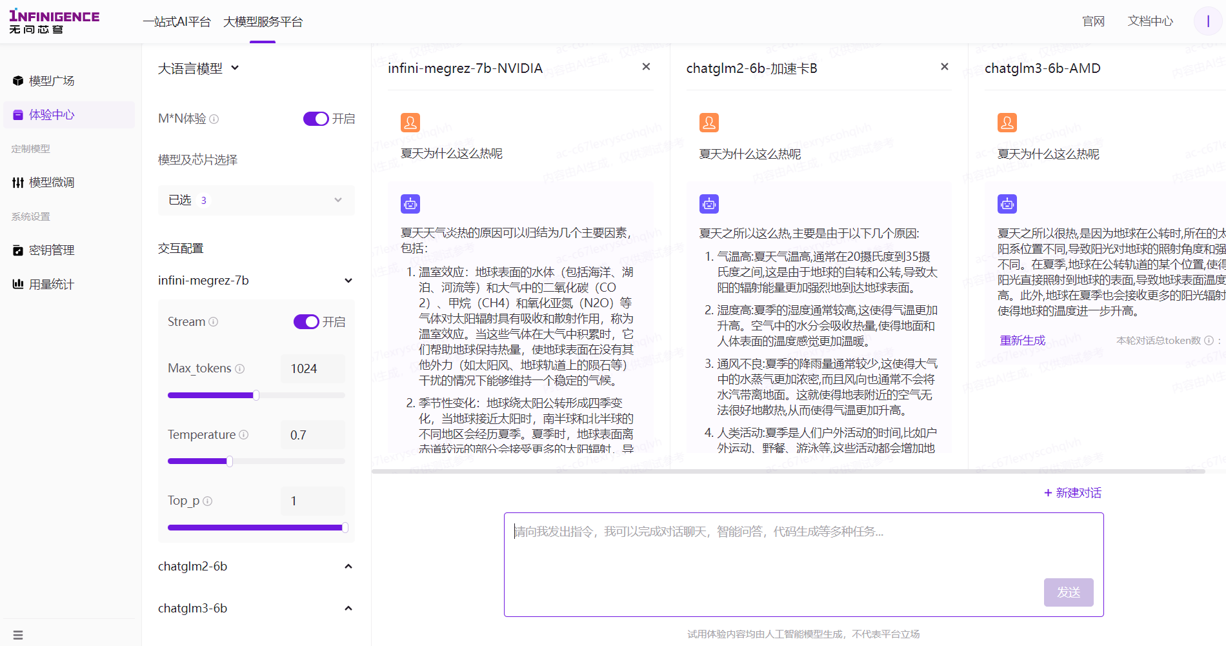Close the infini-megrez-7b-NVIDIA panel

point(646,67)
